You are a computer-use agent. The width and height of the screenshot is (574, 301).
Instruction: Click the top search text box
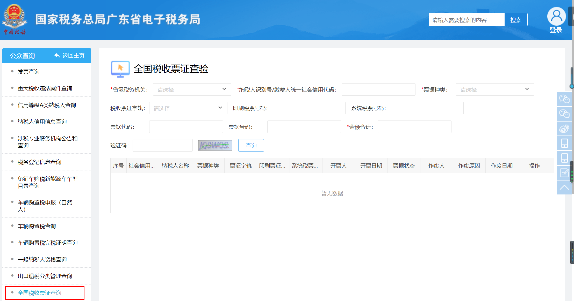tap(466, 20)
